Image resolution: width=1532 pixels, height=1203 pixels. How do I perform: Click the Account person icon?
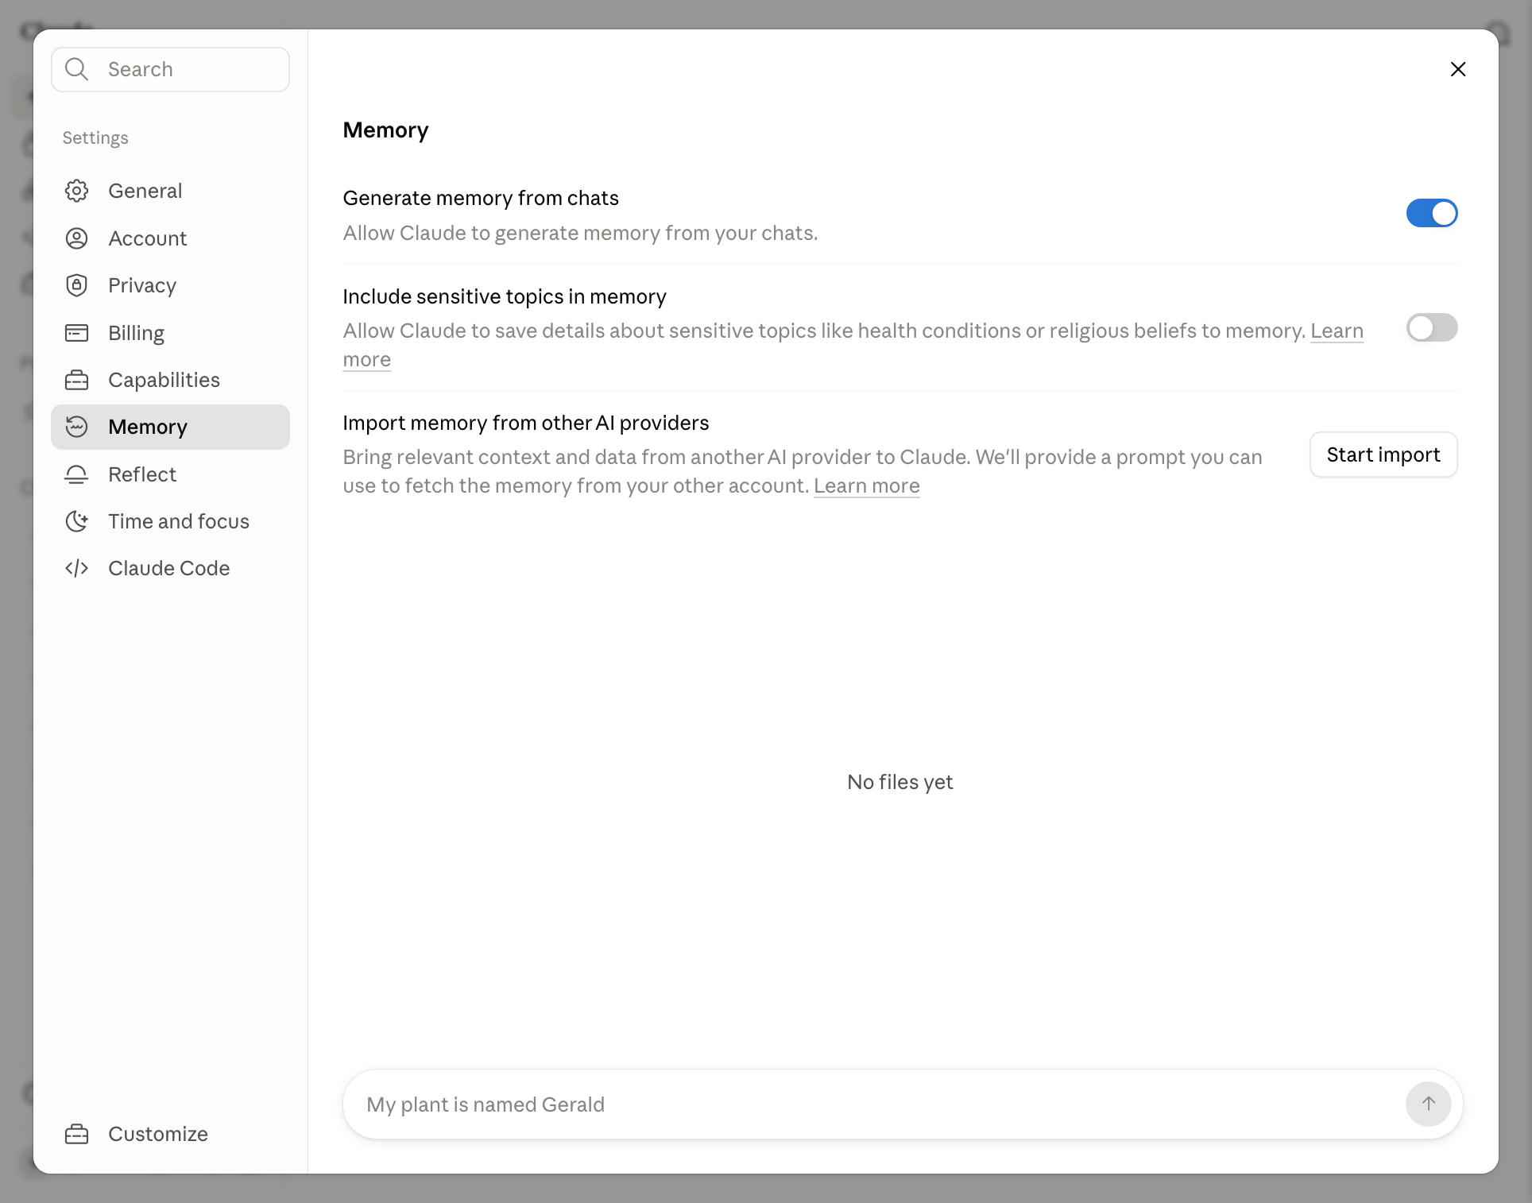[x=76, y=238]
